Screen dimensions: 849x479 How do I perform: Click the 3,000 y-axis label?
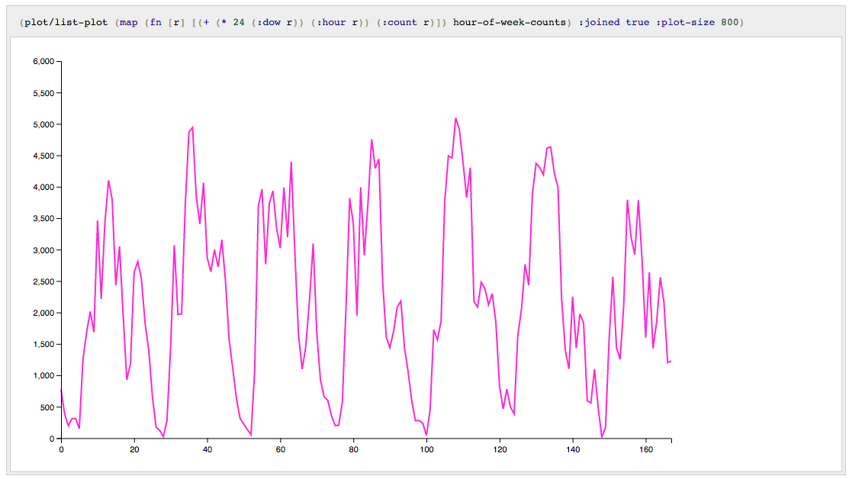tap(43, 250)
